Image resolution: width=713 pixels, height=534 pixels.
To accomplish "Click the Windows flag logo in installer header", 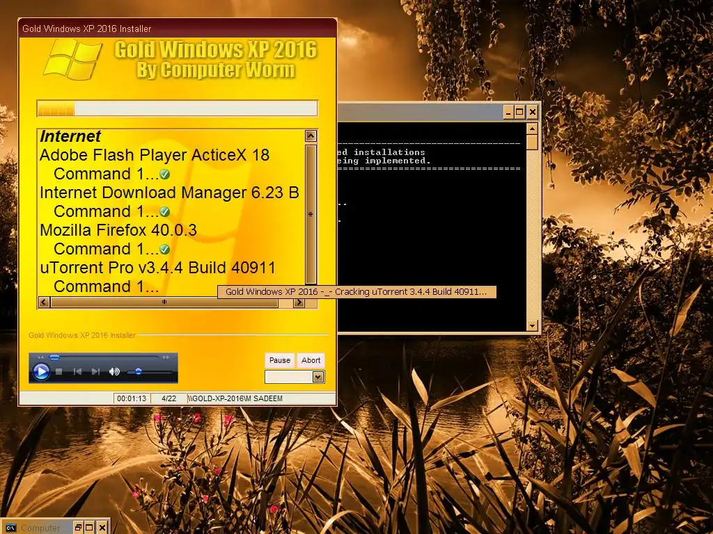I will [x=72, y=60].
